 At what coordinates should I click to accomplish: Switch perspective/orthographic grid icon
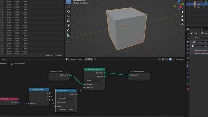pos(182,24)
